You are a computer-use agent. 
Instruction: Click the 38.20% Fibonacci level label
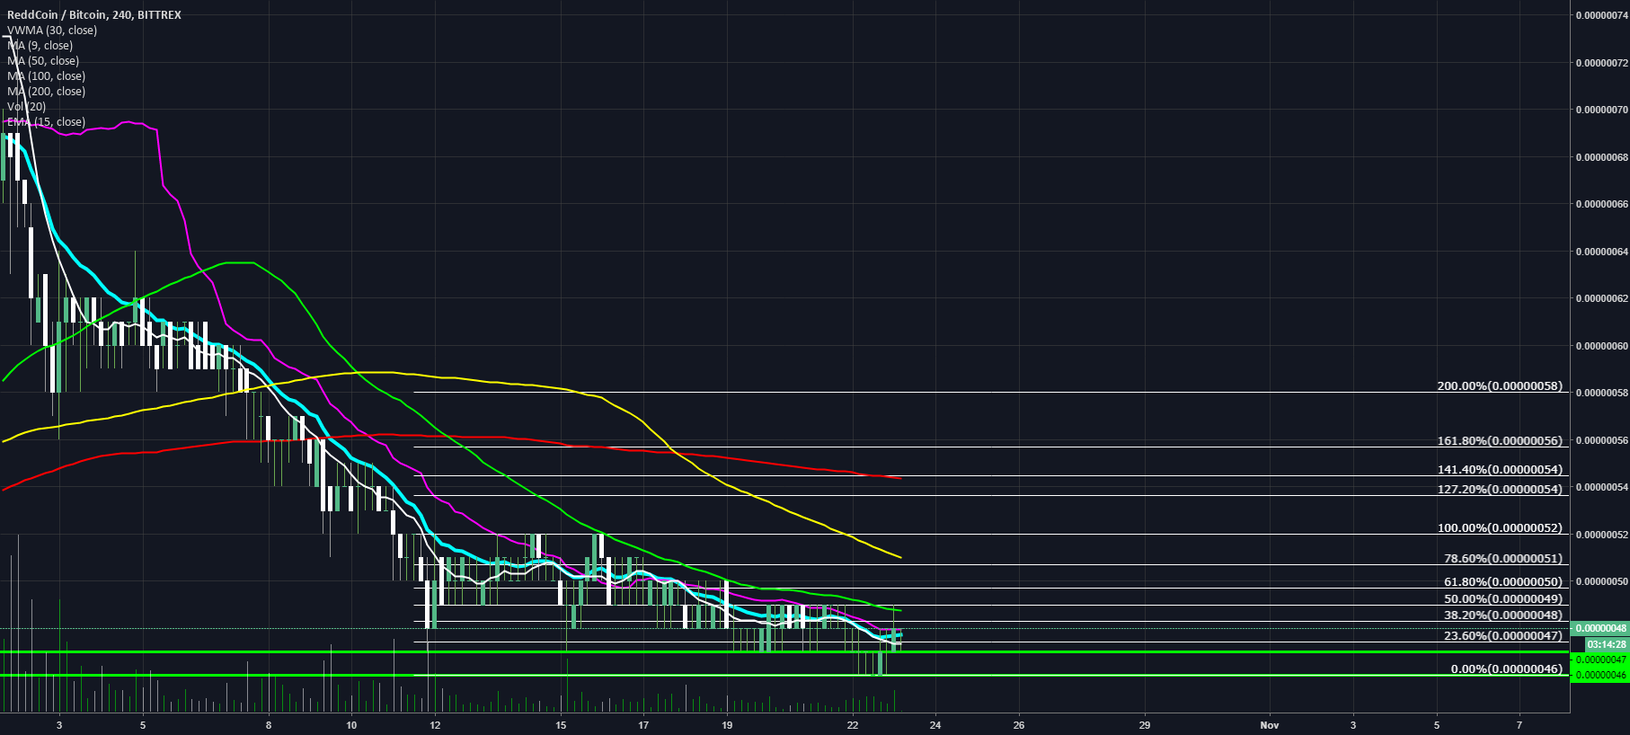click(1503, 615)
